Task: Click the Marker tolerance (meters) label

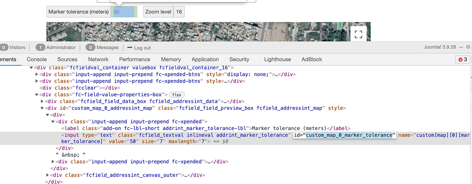Action: click(x=78, y=12)
